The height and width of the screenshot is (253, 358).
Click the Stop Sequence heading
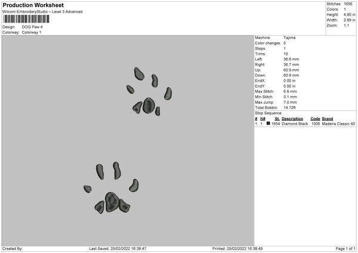coord(268,113)
